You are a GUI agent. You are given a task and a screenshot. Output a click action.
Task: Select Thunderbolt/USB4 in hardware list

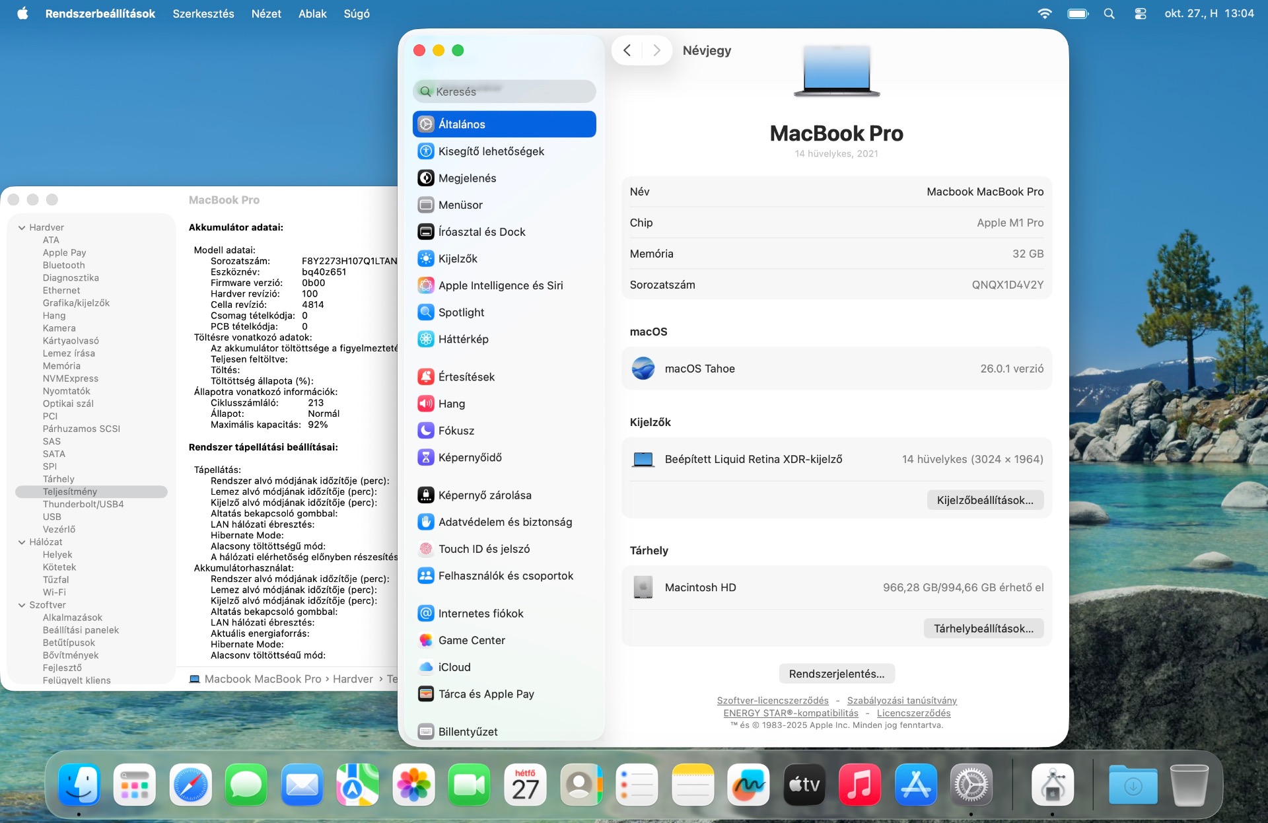83,504
